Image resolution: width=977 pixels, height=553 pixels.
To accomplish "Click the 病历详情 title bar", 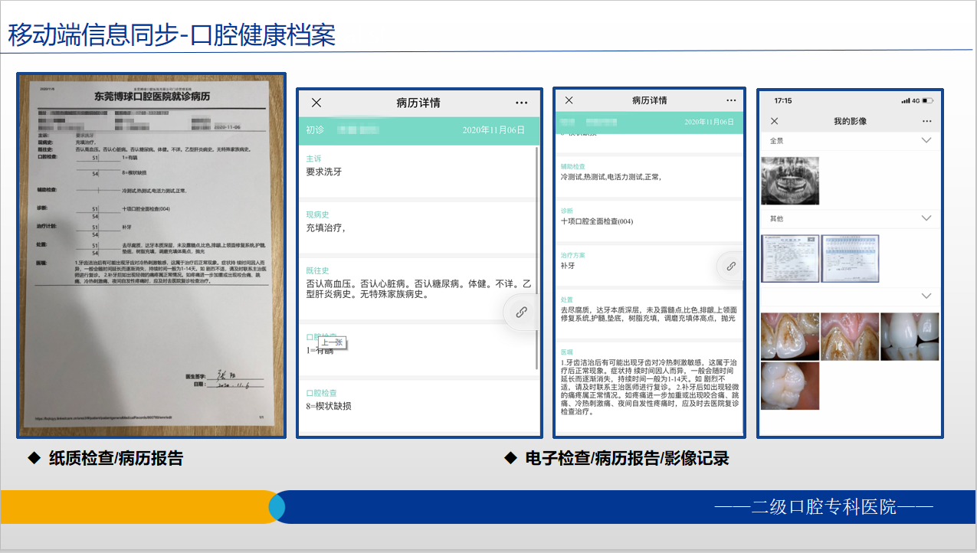I will pos(420,102).
